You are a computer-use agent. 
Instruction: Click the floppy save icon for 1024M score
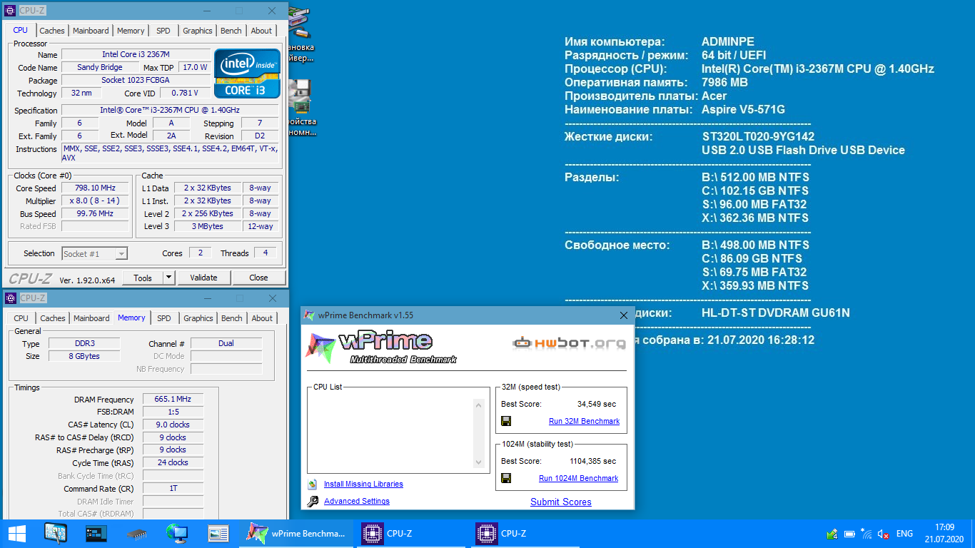pos(506,478)
